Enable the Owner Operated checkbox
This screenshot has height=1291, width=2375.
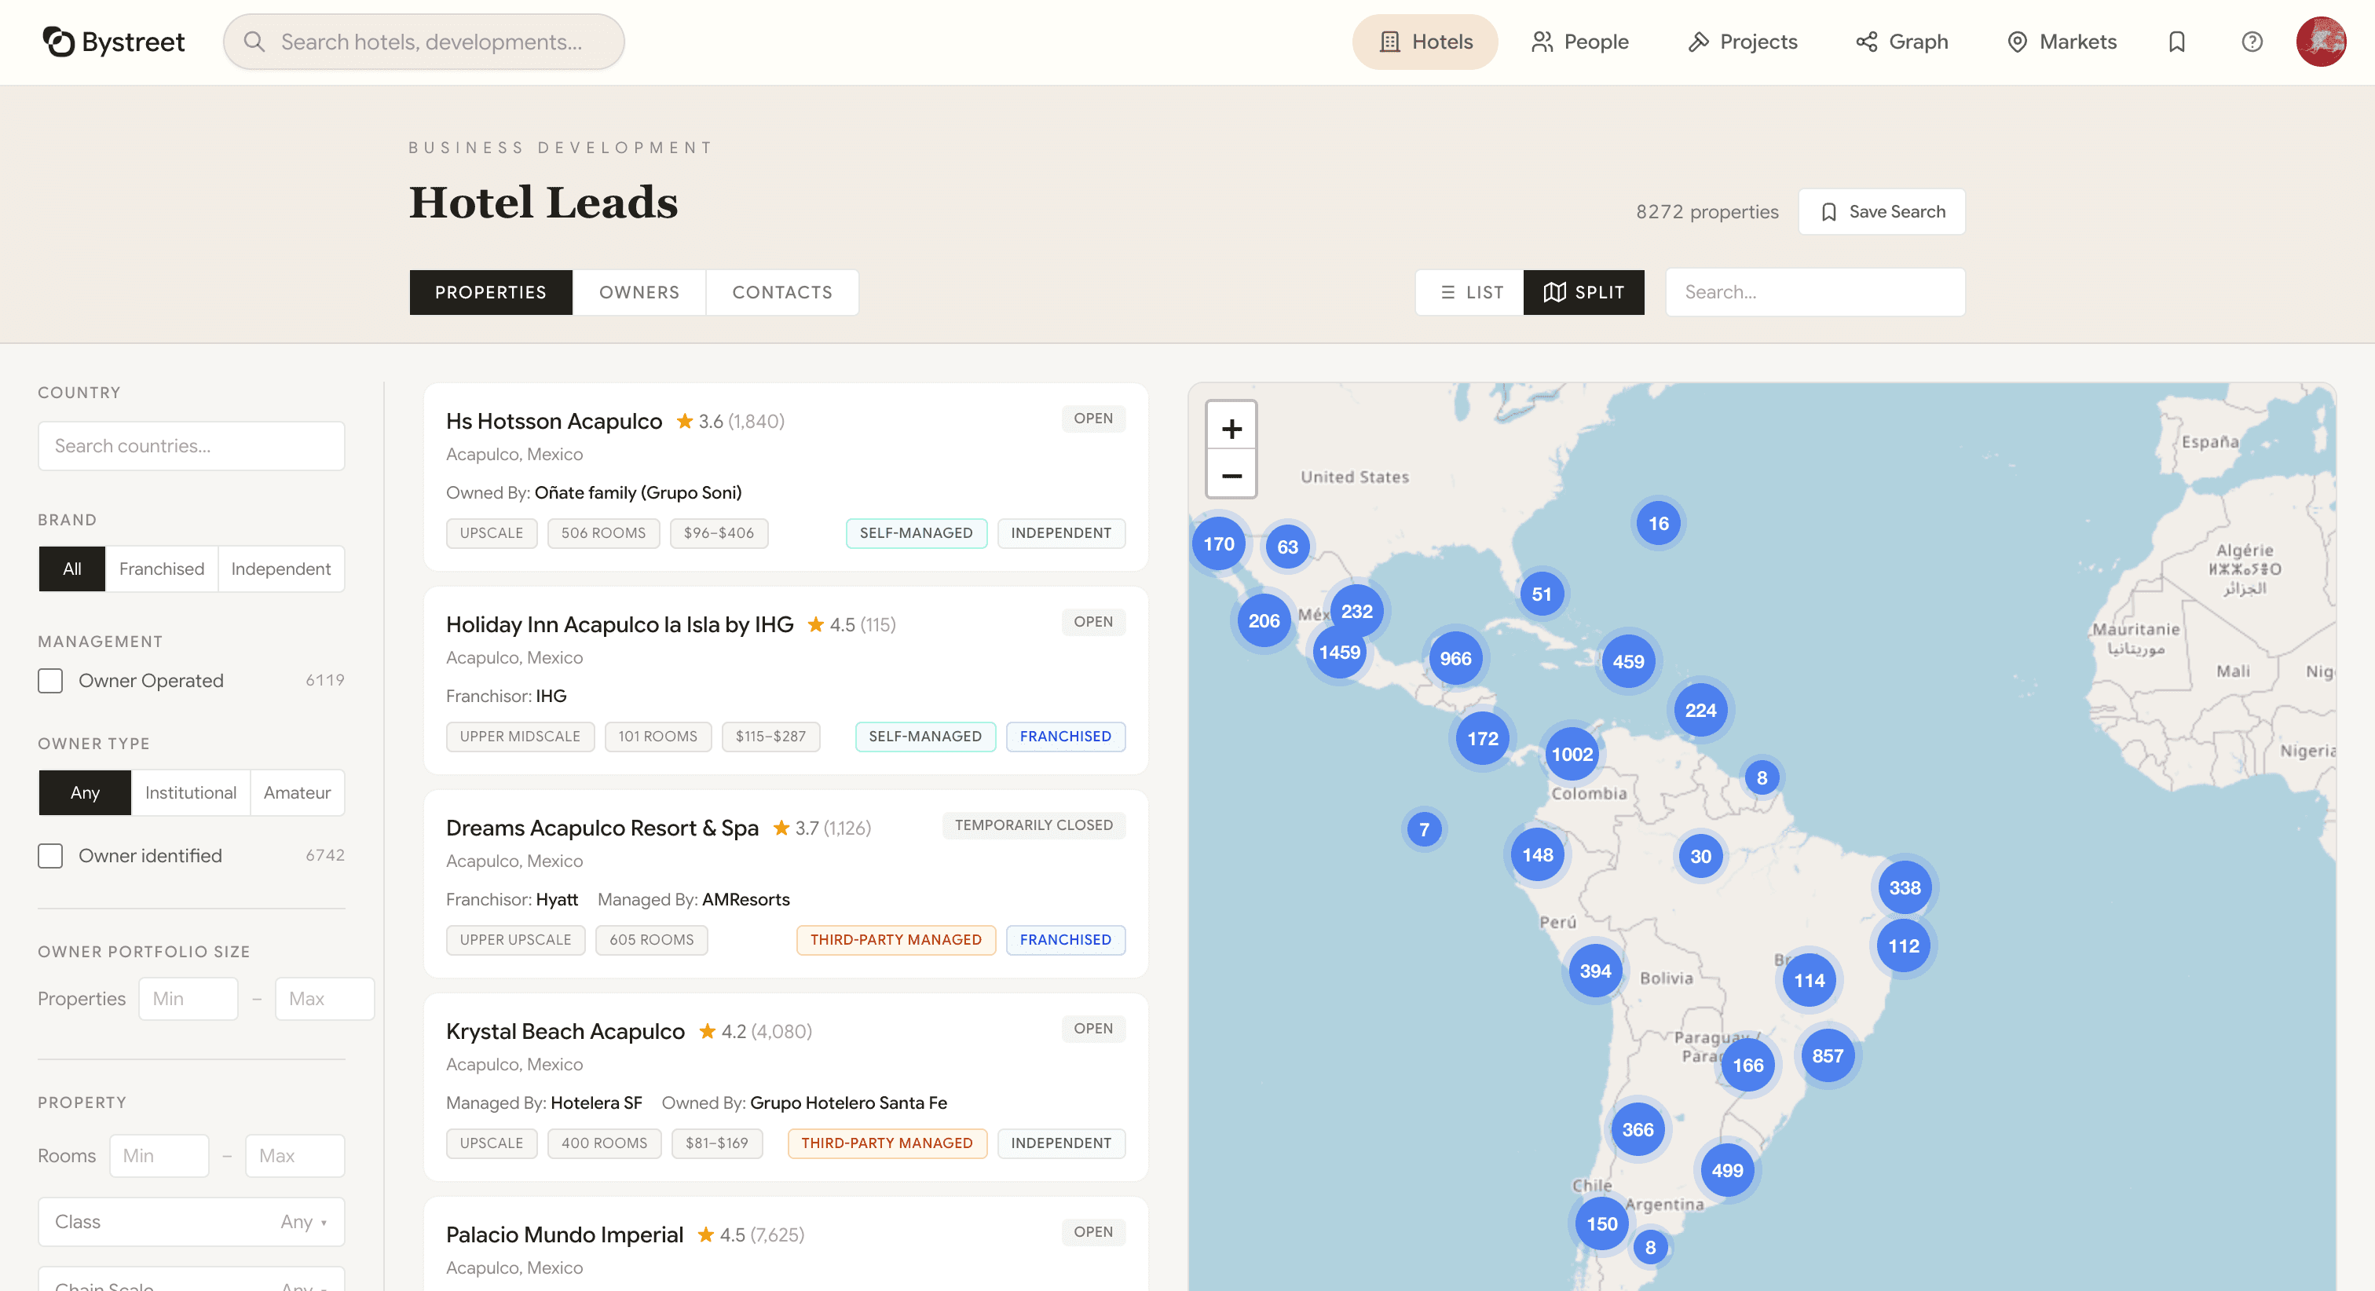tap(51, 681)
